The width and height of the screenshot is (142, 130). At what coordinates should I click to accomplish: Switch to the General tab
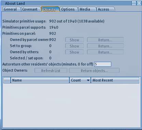point(12,9)
